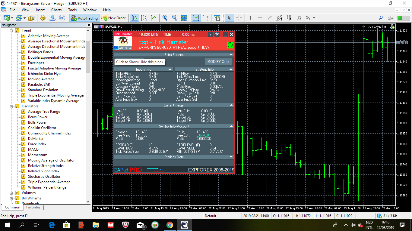Open Windows Start menu

pyautogui.click(x=7, y=225)
